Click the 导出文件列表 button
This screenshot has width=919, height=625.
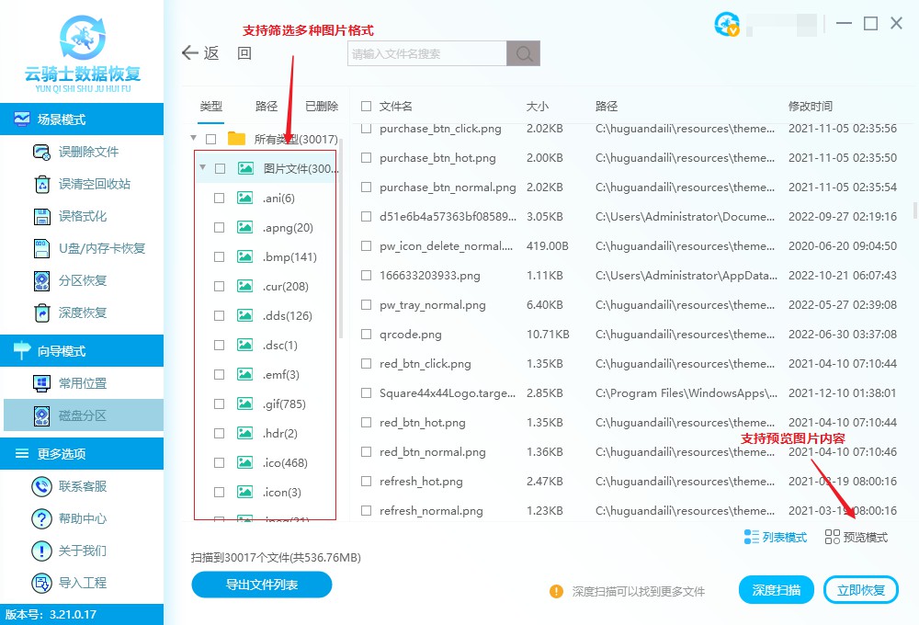(x=261, y=585)
